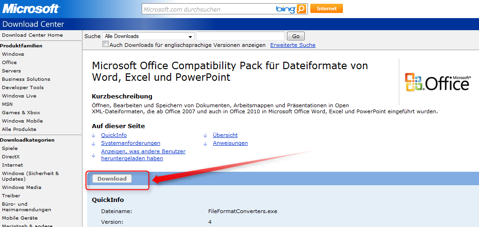
Task: Click the Bing search magnifier icon
Action: (301, 9)
